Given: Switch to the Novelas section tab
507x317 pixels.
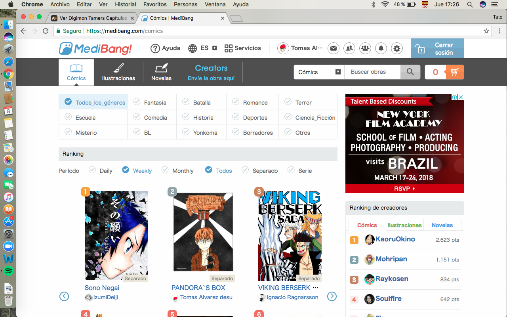Looking at the screenshot, I should point(162,72).
